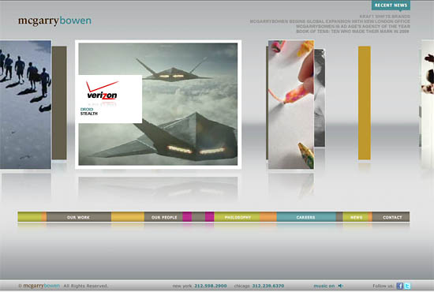Open the Contact navigation item
434x292 pixels.
392,217
